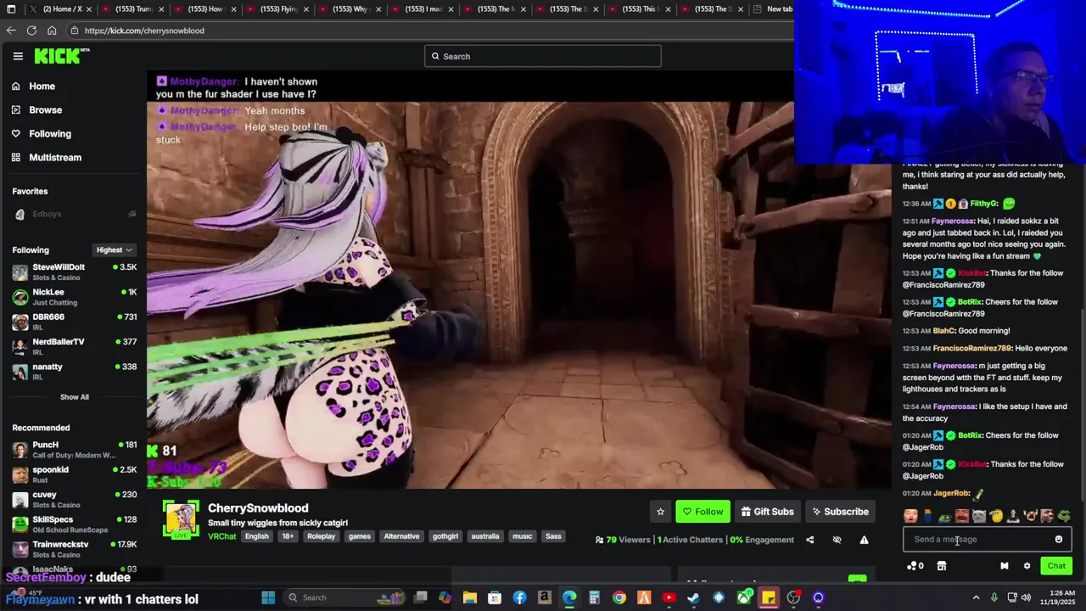Image resolution: width=1086 pixels, height=611 pixels.
Task: Open the hamburger menu beside Kick logo
Action: pos(18,56)
